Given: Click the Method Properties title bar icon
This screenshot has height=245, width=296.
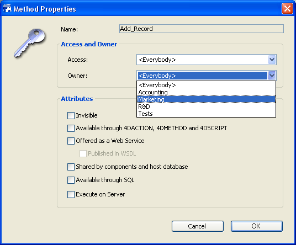Looking at the screenshot, I should click(7, 8).
